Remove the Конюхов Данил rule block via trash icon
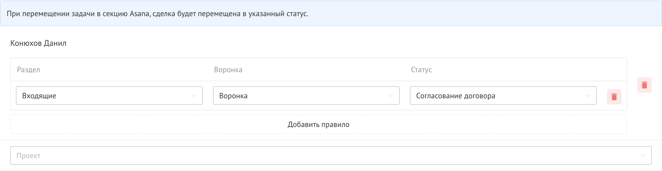 pos(644,85)
